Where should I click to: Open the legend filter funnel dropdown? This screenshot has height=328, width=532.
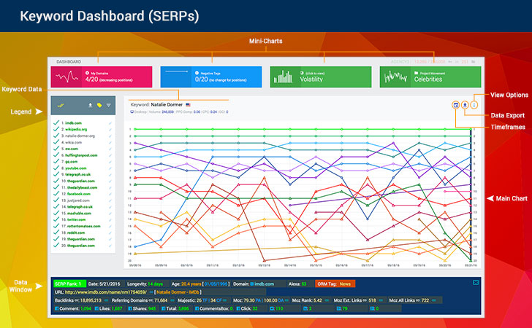[x=109, y=105]
